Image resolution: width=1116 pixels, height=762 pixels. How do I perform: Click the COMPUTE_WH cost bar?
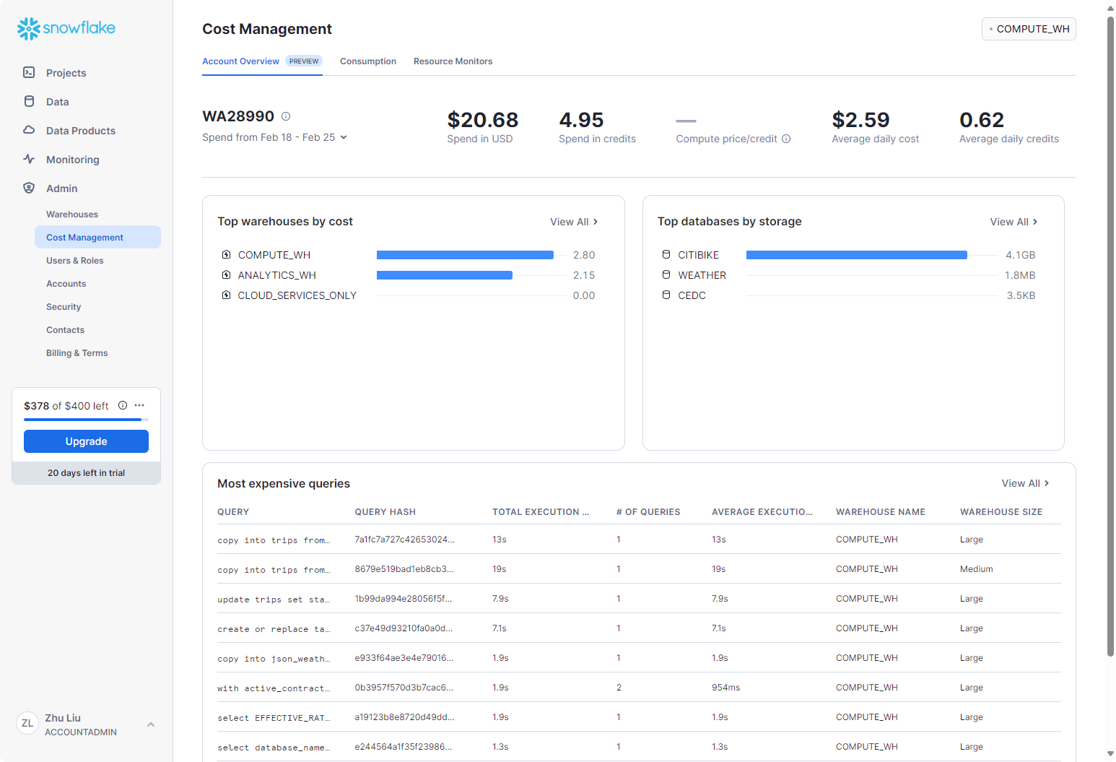[465, 255]
